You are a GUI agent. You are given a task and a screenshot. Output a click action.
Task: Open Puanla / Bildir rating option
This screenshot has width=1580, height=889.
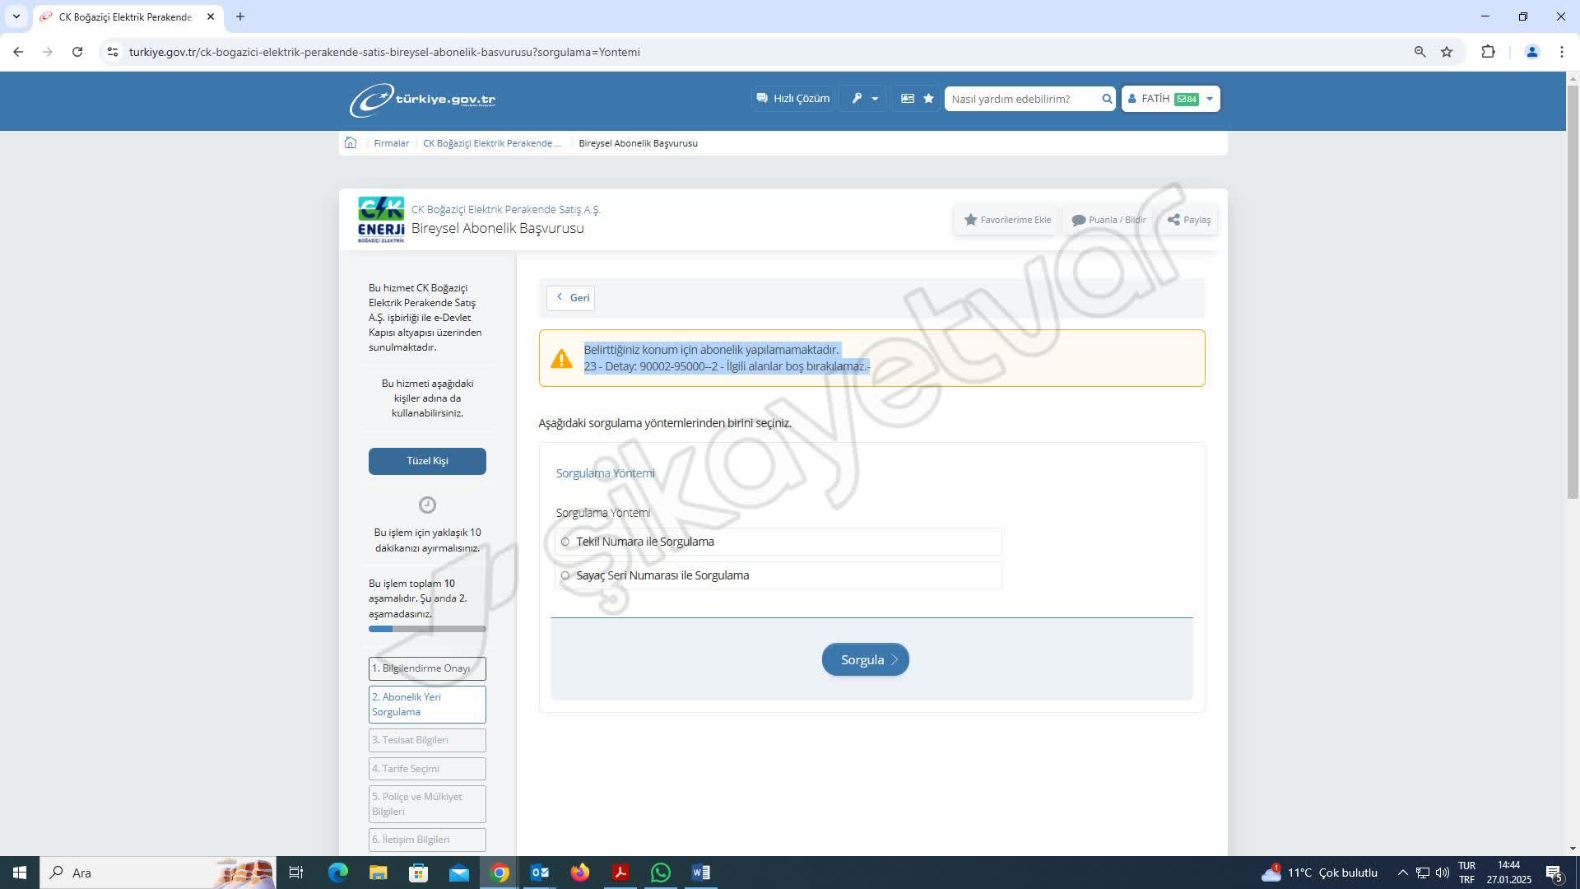[x=1109, y=220]
